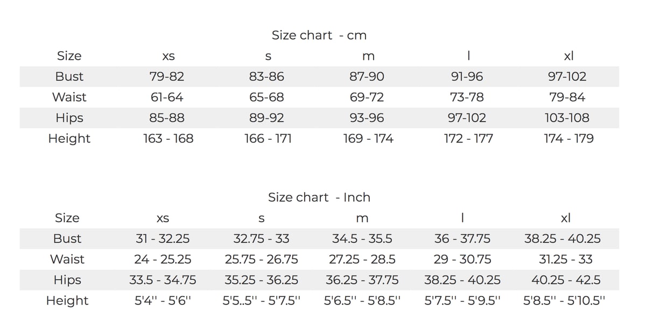
Task: Click the 38.25 - 40.25 bust value for xl
Action: click(x=563, y=239)
